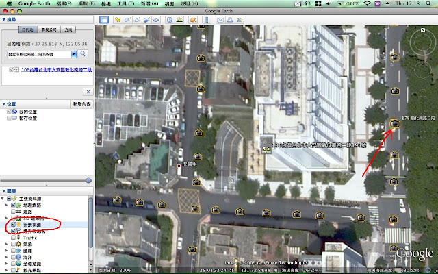Toggle sunlight across the landscape

[179, 20]
